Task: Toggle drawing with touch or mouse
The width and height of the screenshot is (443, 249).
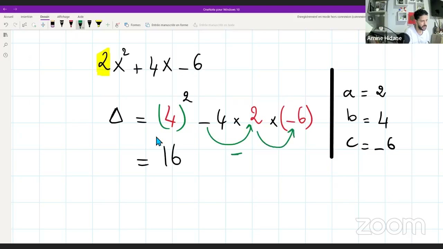Action: 117,25
